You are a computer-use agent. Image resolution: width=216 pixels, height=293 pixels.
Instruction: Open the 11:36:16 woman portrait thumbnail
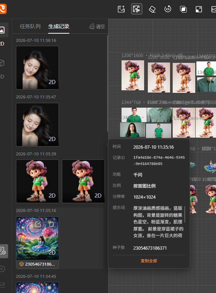(x=37, y=68)
